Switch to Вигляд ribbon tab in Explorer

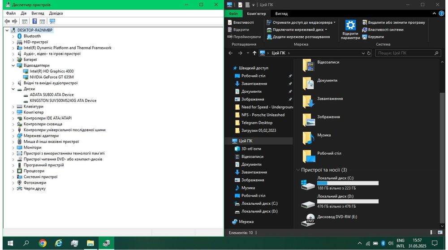click(281, 13)
